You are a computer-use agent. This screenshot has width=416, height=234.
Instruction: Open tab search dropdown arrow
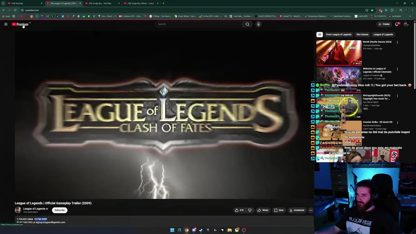(x=3, y=3)
